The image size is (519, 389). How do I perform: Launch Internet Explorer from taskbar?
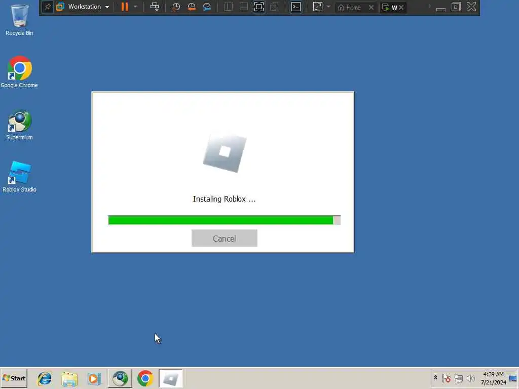click(45, 378)
